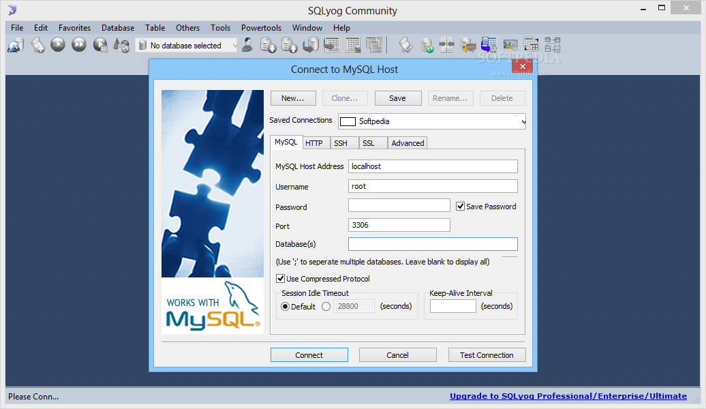
Task: Click the execute-all queries toolbar icon
Action: pos(77,44)
